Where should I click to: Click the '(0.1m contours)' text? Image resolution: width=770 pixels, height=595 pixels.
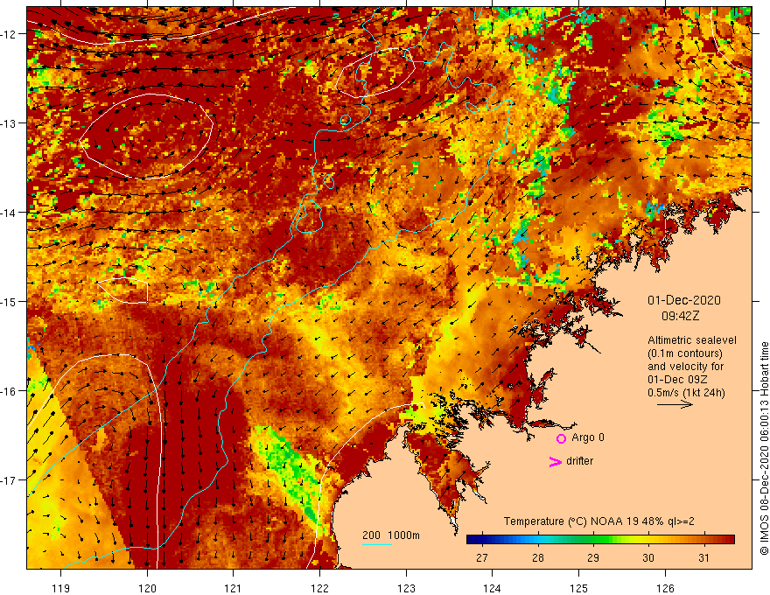click(685, 353)
